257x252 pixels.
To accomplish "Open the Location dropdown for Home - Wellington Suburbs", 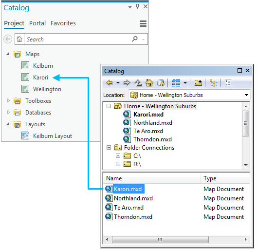I will tap(246, 95).
